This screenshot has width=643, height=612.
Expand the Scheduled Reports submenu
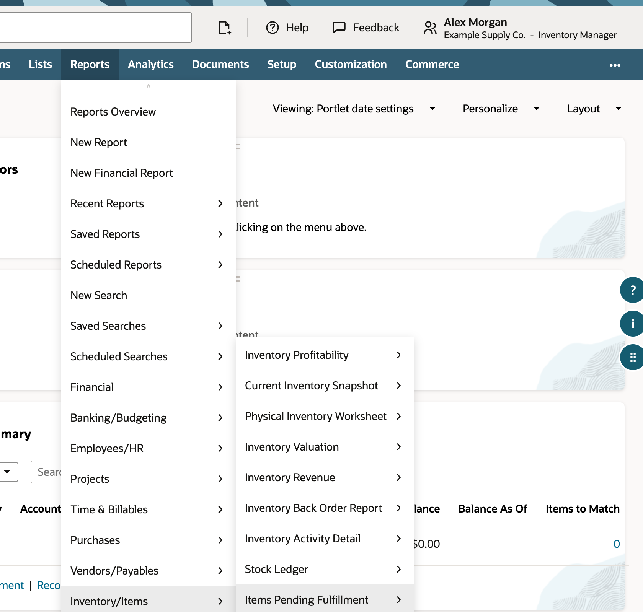pyautogui.click(x=149, y=265)
